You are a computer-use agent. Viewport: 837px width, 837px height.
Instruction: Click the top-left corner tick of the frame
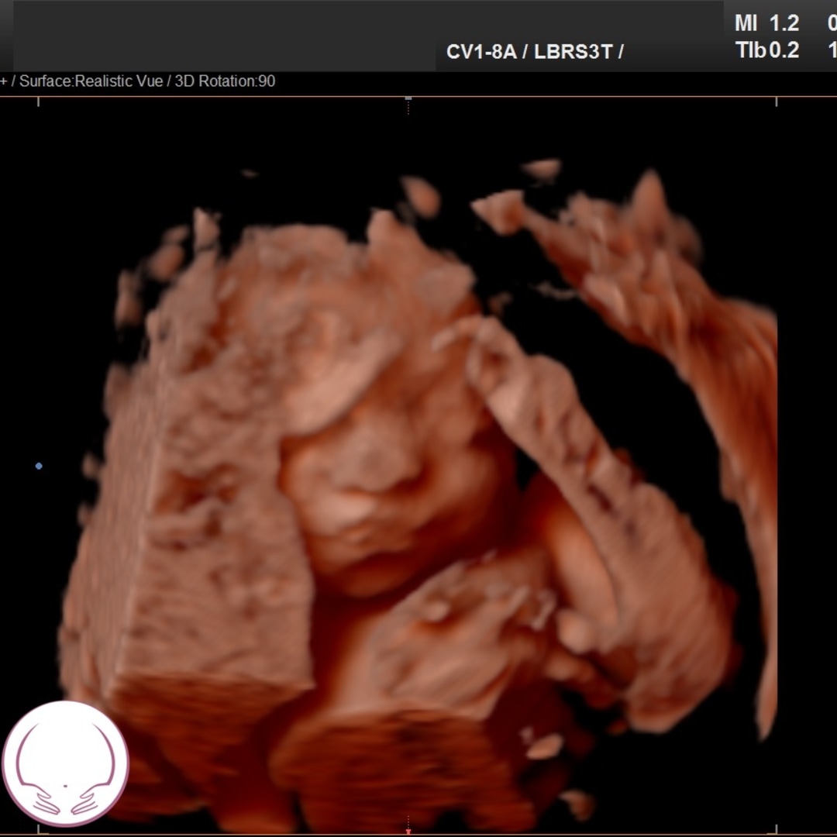point(39,101)
